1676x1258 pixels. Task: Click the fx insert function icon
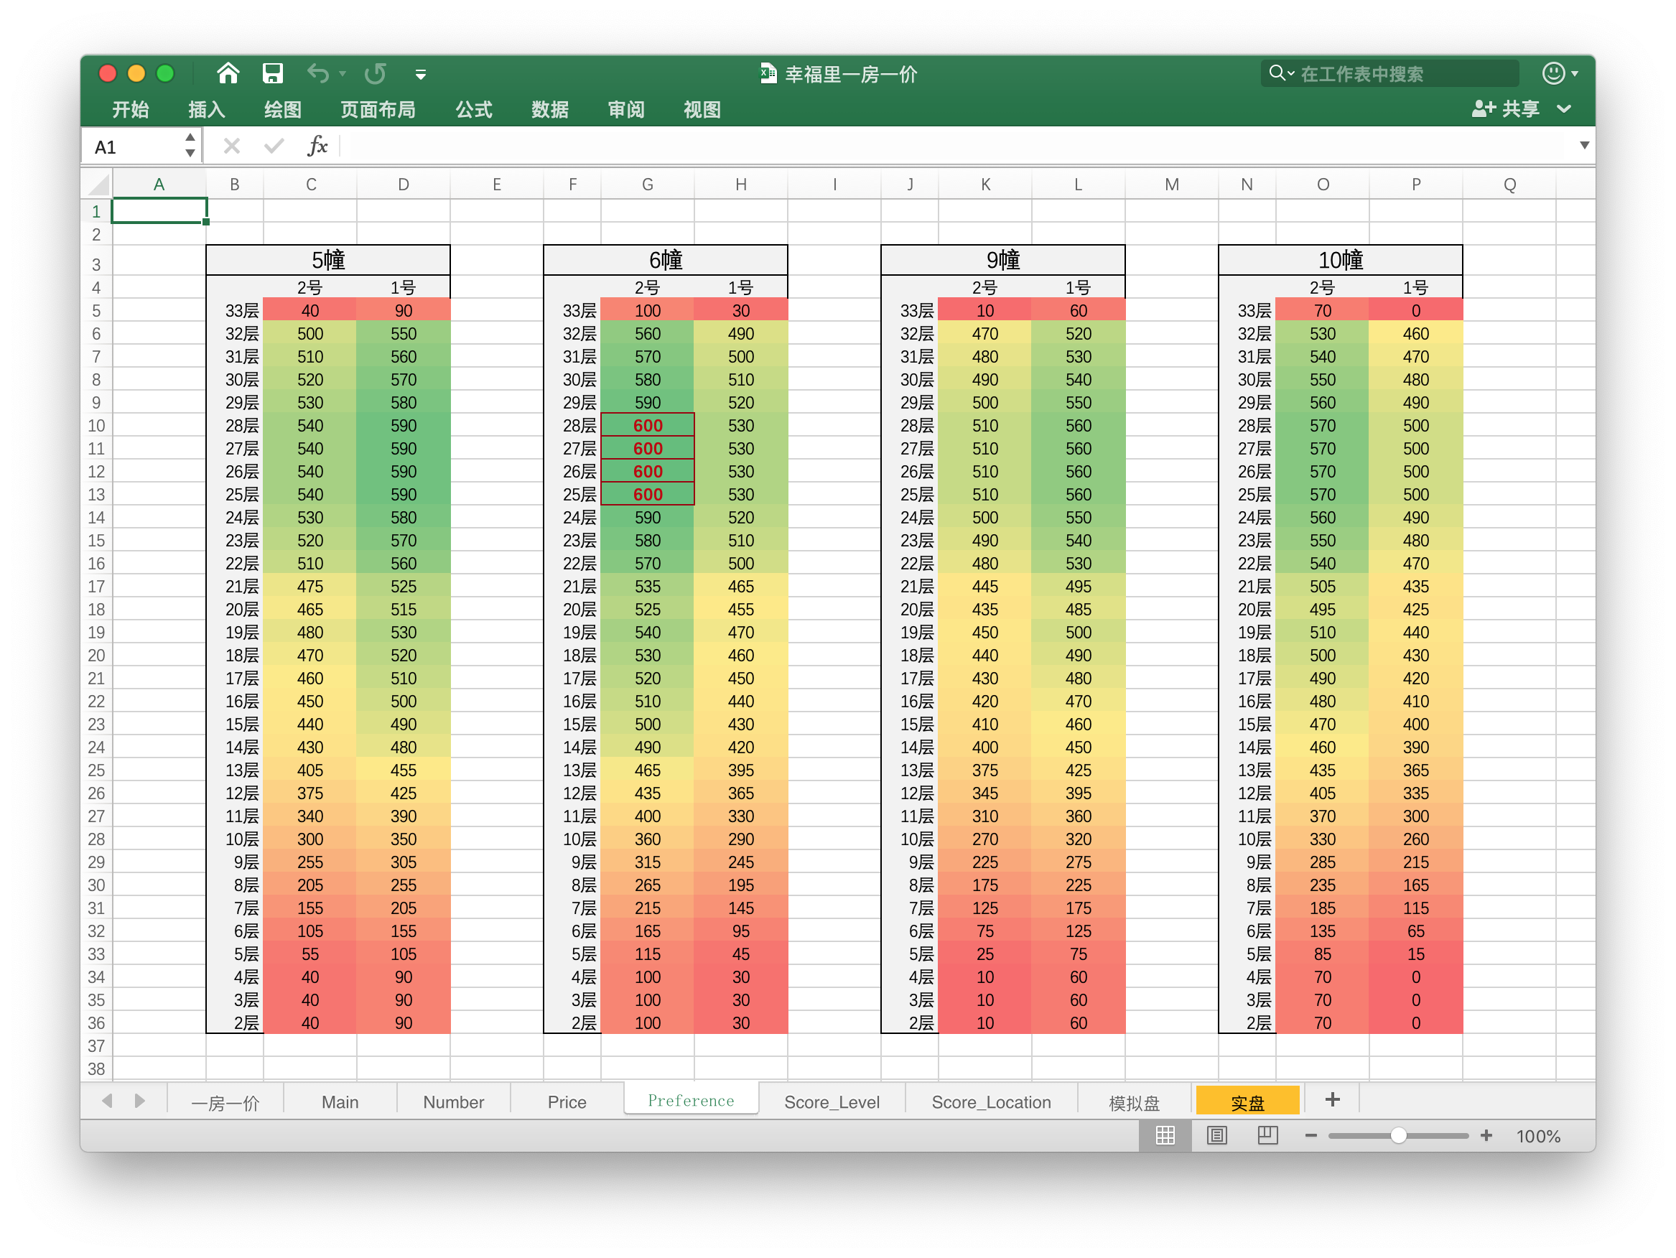317,146
